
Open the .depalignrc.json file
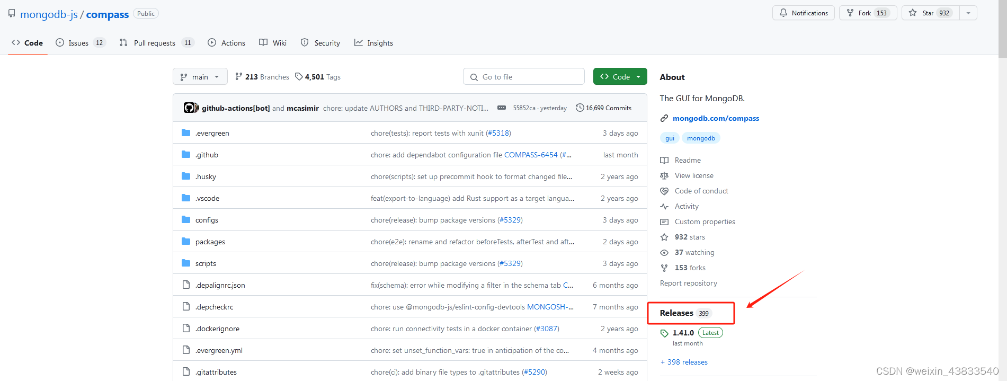tap(220, 285)
